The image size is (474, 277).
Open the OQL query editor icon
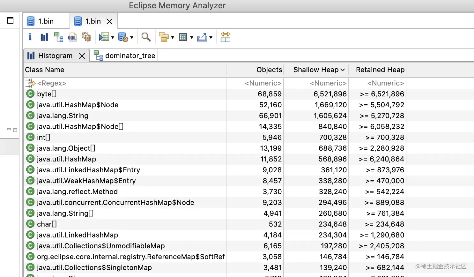click(x=72, y=37)
